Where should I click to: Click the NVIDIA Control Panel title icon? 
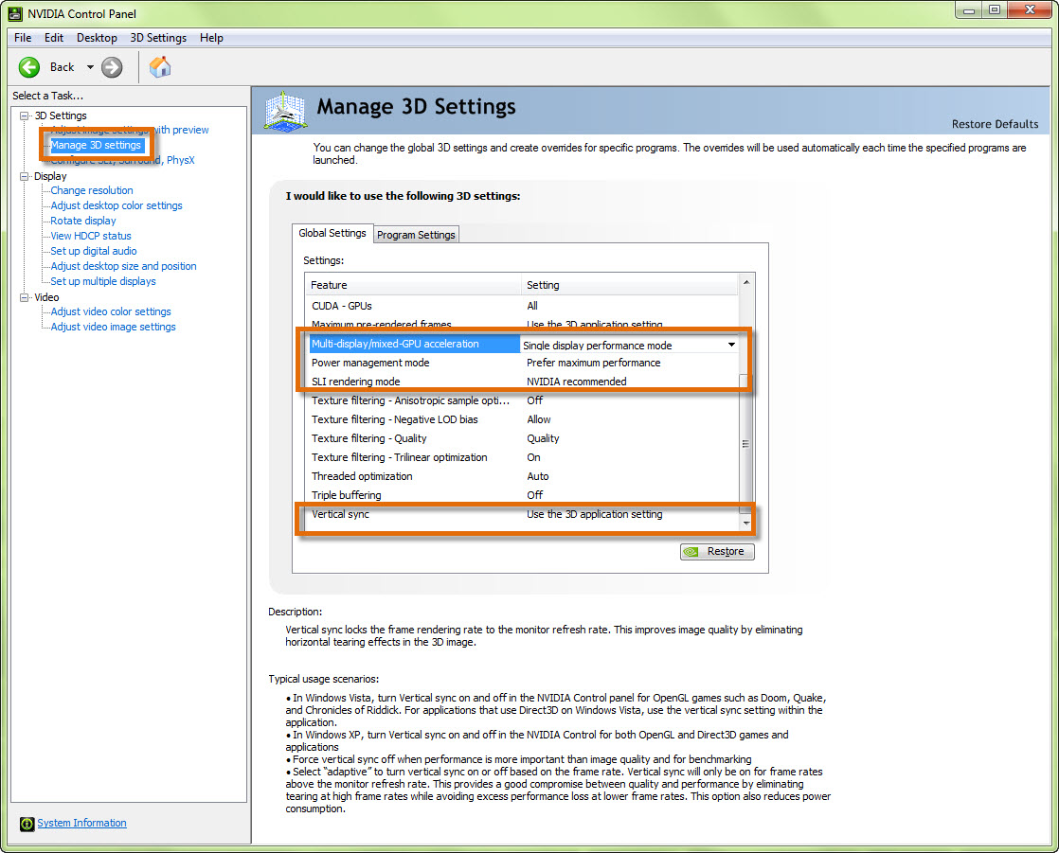[15, 13]
